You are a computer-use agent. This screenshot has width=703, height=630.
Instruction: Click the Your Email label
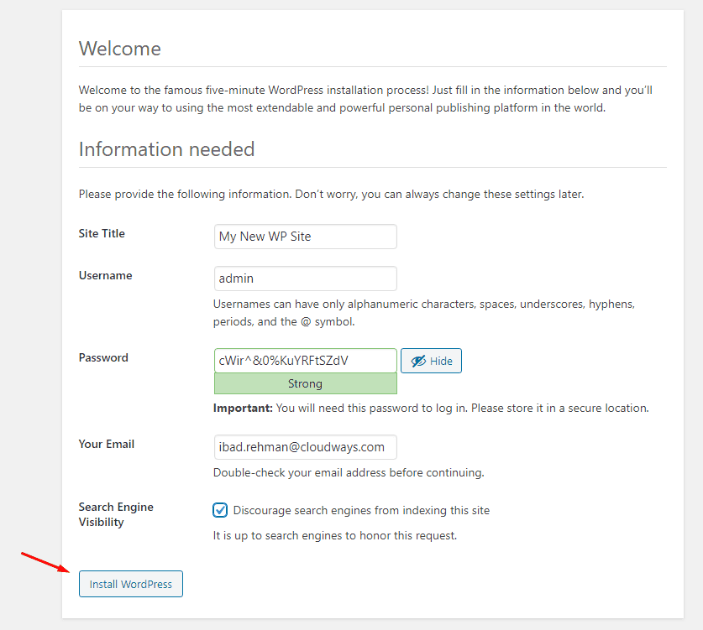[107, 444]
